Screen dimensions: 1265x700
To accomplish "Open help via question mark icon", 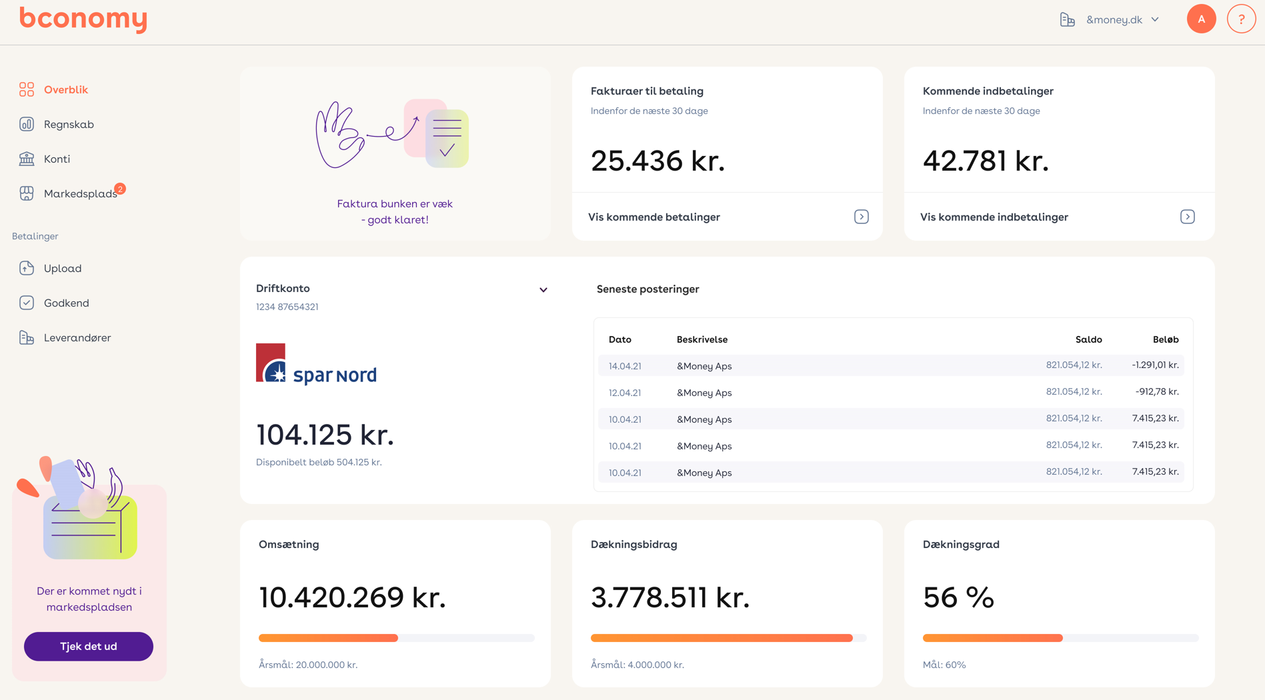I will pos(1241,19).
